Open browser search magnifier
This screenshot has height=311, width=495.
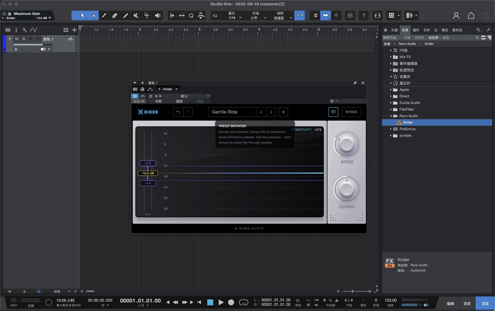(x=478, y=30)
